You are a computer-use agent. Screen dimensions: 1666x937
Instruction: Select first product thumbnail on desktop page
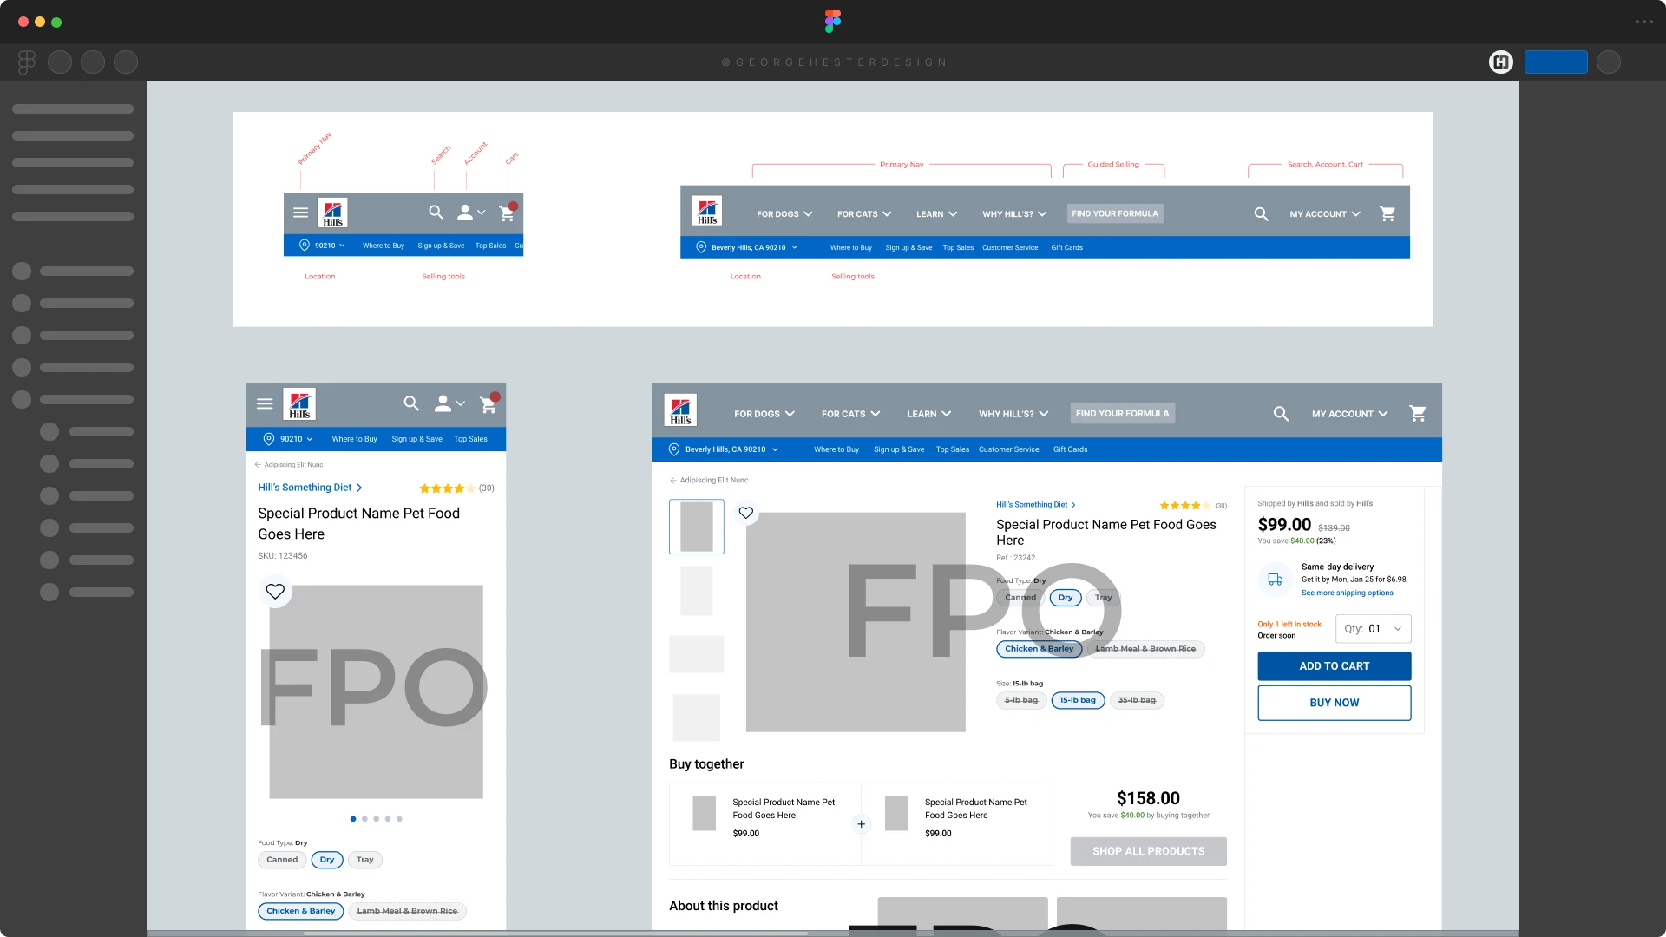tap(697, 527)
